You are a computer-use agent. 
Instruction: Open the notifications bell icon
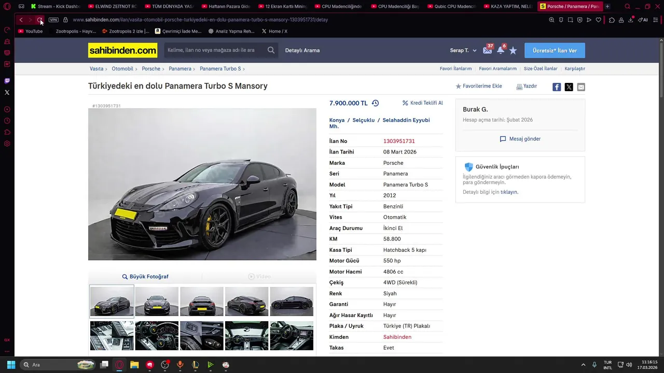[501, 50]
